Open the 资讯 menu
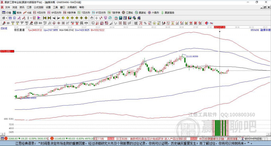 [x=22, y=7]
